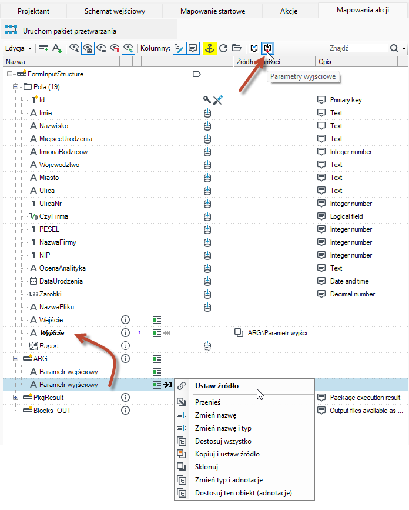Select Ustaw źródło in context menu

pyautogui.click(x=244, y=386)
